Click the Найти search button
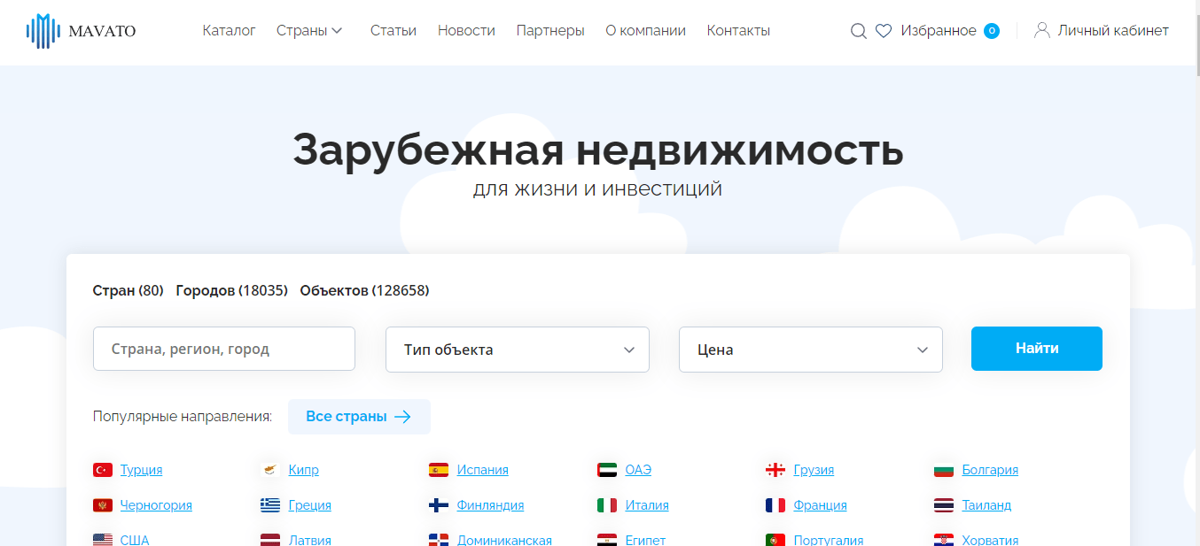Screen dimensions: 1200x546 pos(1037,349)
